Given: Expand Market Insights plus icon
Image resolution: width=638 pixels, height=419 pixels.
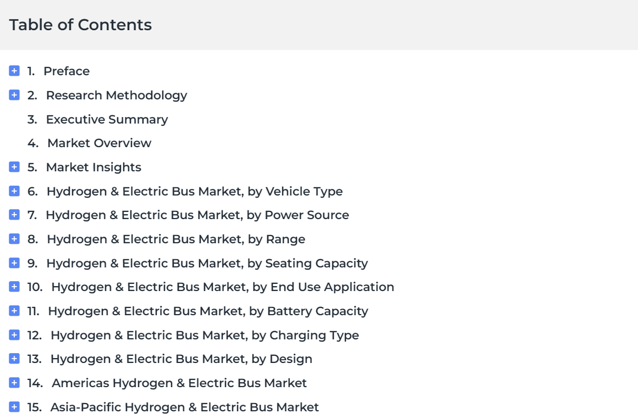Looking at the screenshot, I should click(x=14, y=166).
